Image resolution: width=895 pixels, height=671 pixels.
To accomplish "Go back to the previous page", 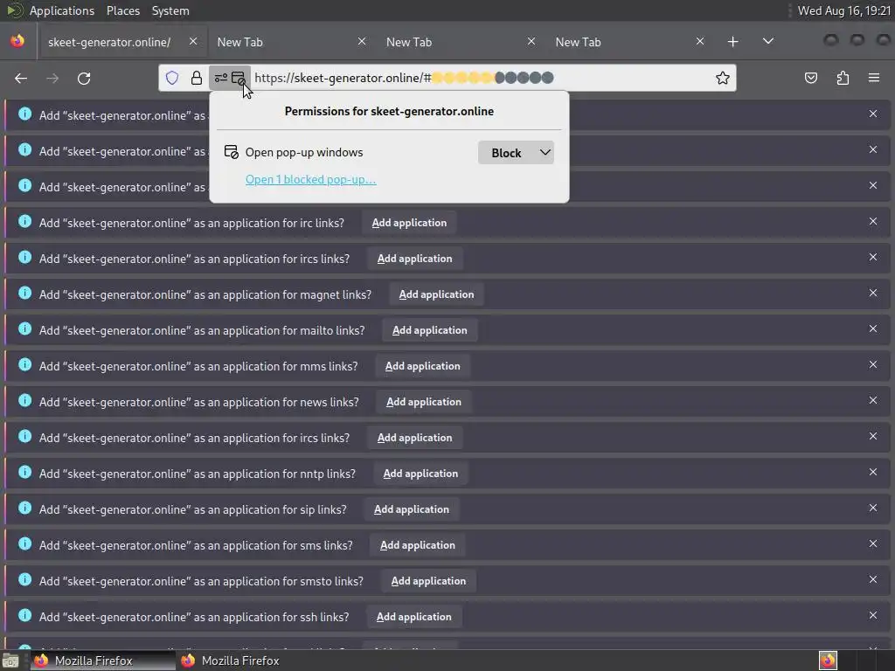I will click(x=21, y=78).
